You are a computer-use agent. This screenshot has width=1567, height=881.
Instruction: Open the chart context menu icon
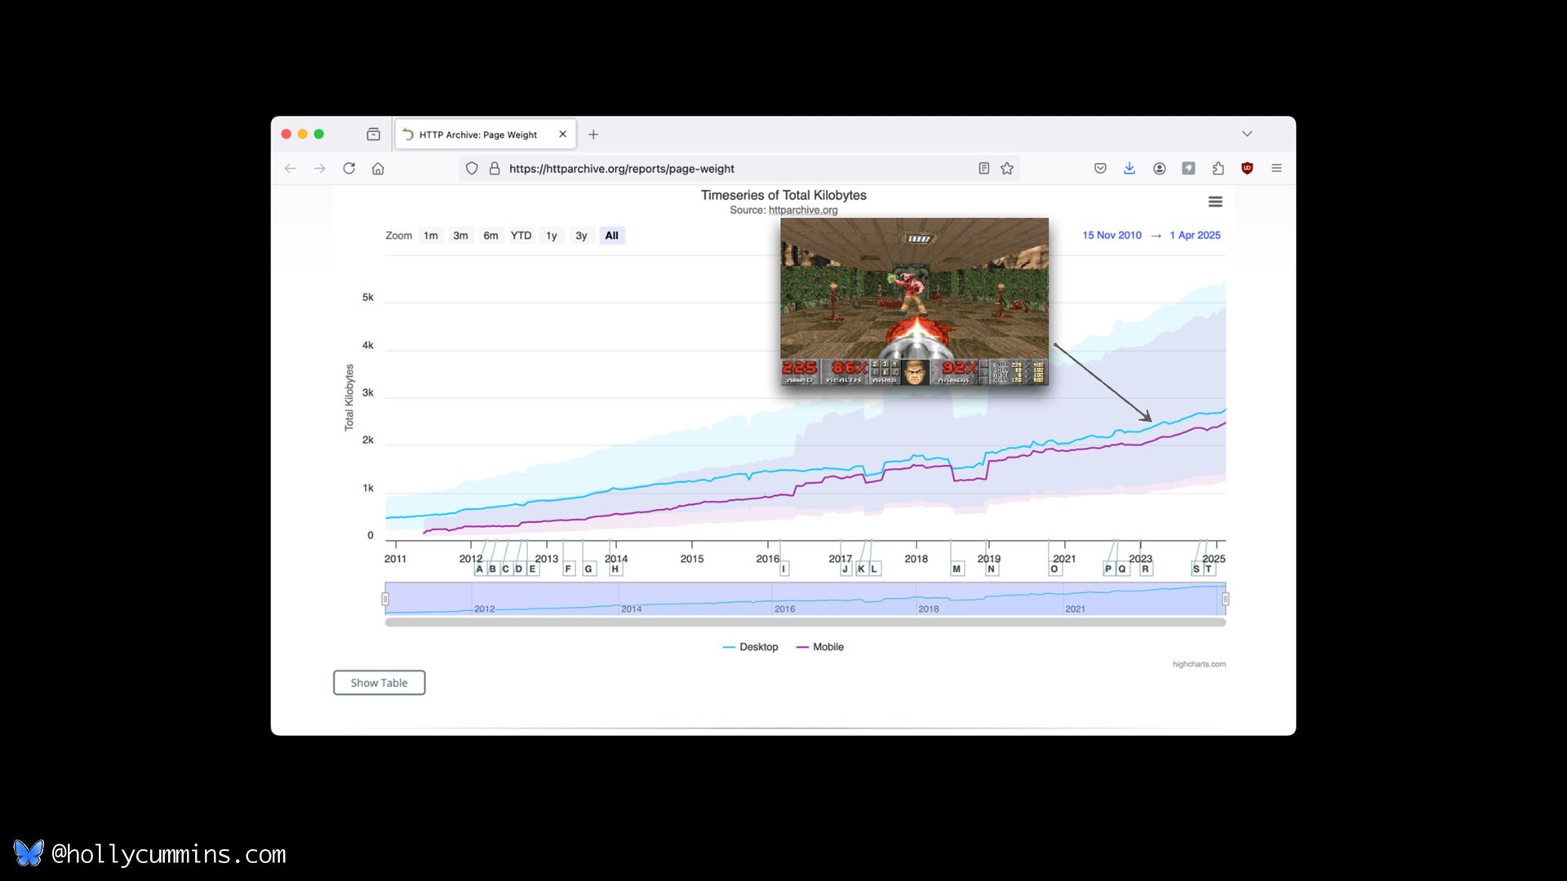[1215, 201]
